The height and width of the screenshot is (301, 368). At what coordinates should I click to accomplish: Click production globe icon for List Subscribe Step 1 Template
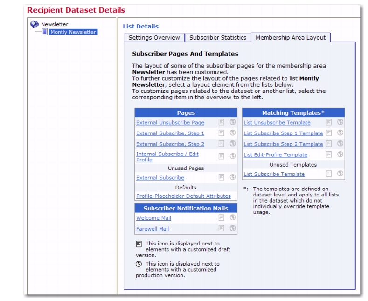point(340,133)
